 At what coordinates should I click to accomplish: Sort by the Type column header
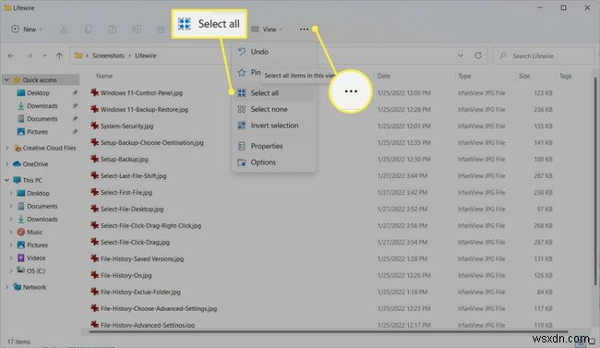coord(464,76)
